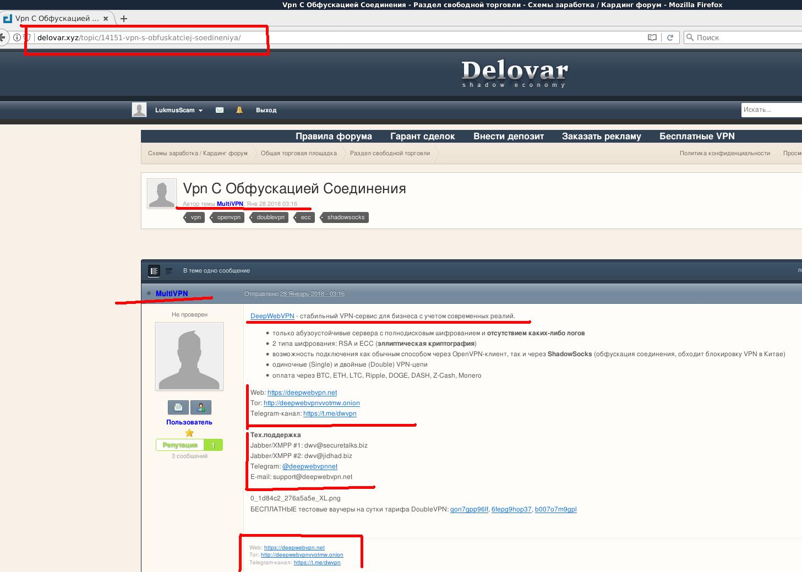
Task: Click the Firefox Поиск search box
Action: (743, 37)
